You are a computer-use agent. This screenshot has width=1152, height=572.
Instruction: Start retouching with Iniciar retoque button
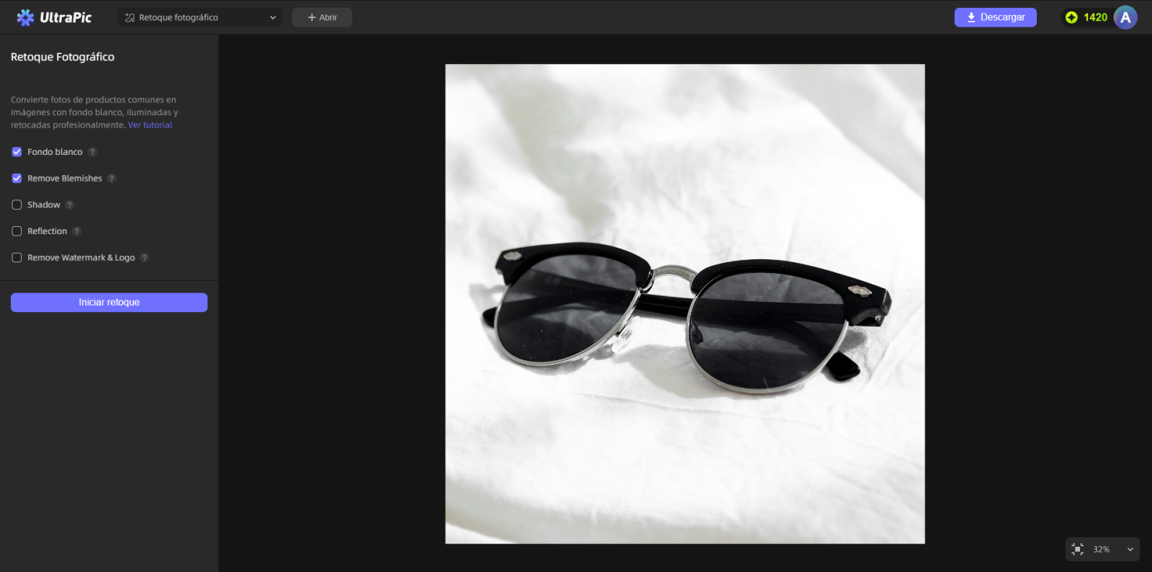tap(109, 303)
